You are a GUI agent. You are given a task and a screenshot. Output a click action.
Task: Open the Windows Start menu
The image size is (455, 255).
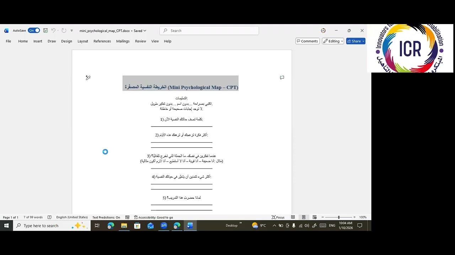(x=6, y=226)
